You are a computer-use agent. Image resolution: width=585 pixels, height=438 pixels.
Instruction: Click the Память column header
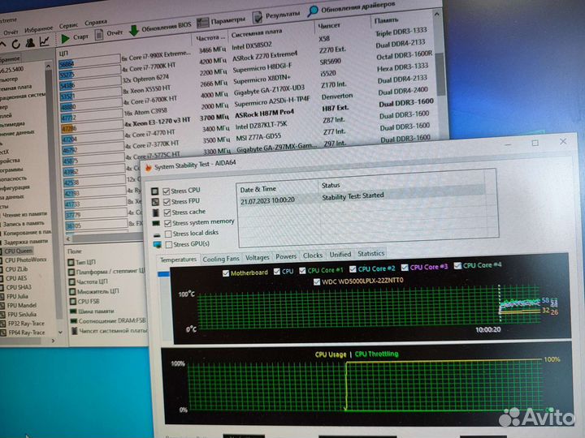point(386,20)
